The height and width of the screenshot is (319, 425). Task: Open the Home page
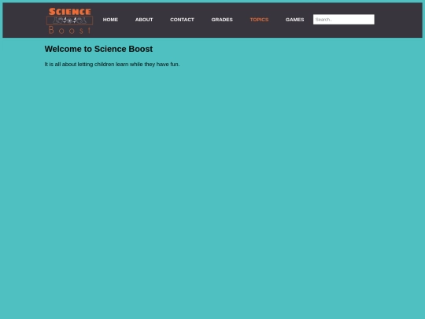point(110,20)
